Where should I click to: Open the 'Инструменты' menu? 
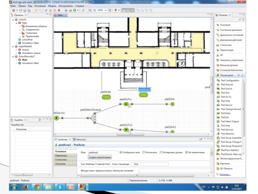click(x=65, y=6)
